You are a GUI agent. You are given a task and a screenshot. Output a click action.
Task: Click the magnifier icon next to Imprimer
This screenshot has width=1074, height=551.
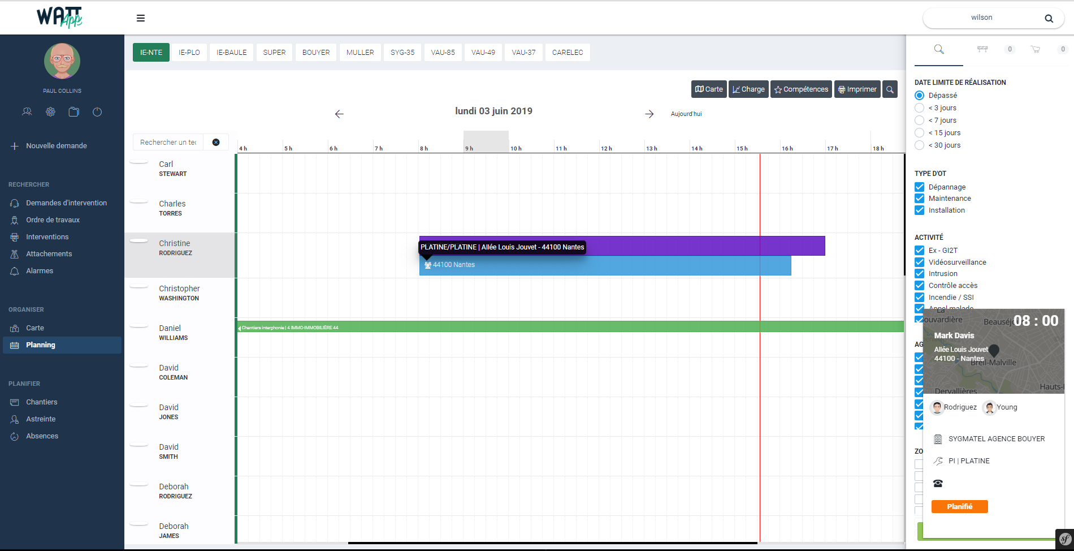pyautogui.click(x=890, y=89)
